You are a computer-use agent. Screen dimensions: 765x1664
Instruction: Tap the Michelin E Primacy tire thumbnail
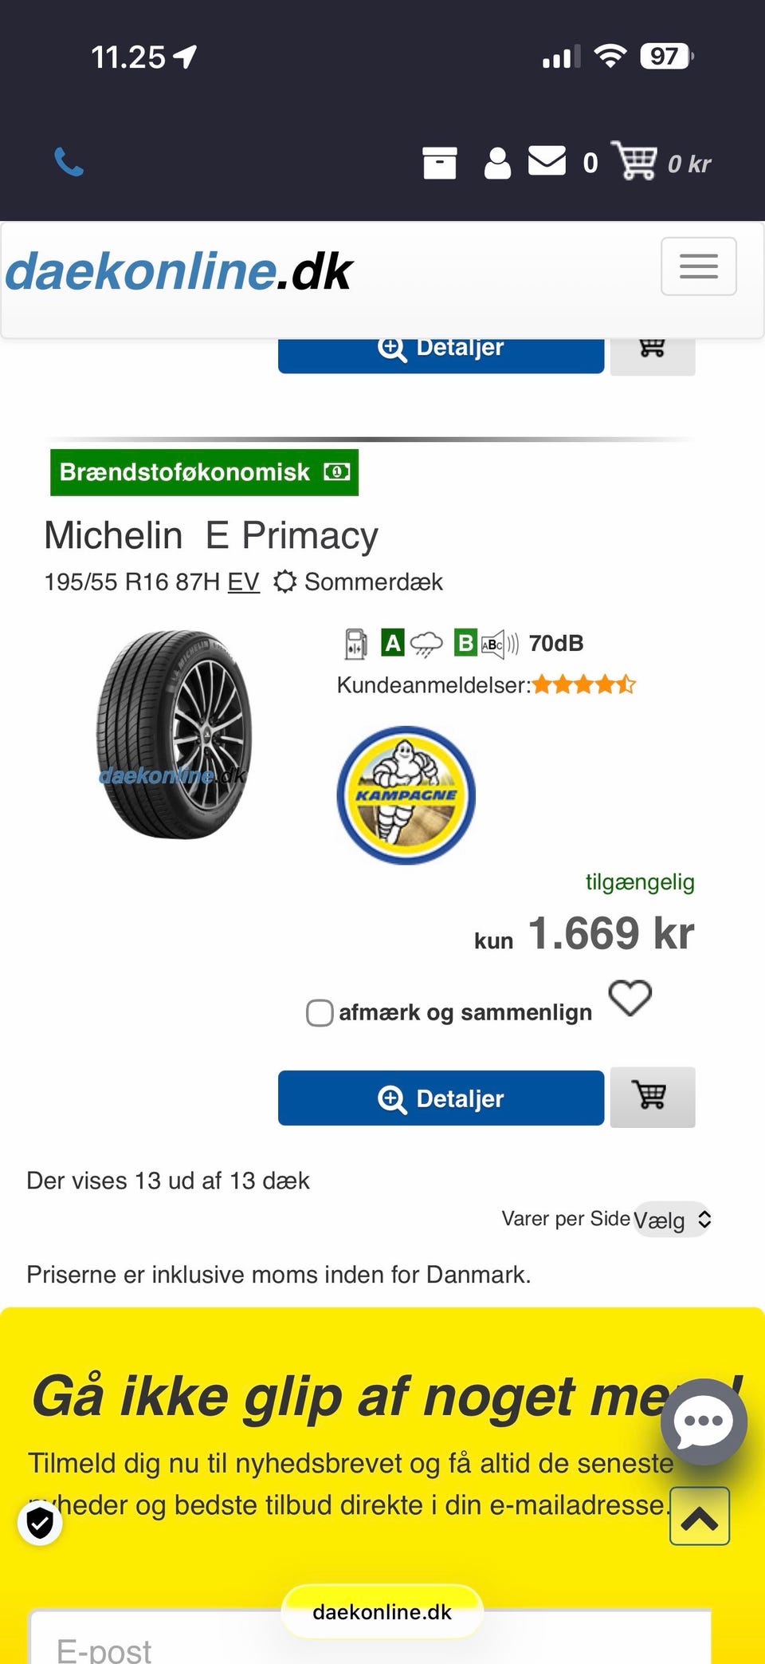point(174,735)
